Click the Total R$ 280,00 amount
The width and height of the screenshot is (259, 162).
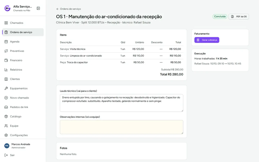tap(172, 75)
